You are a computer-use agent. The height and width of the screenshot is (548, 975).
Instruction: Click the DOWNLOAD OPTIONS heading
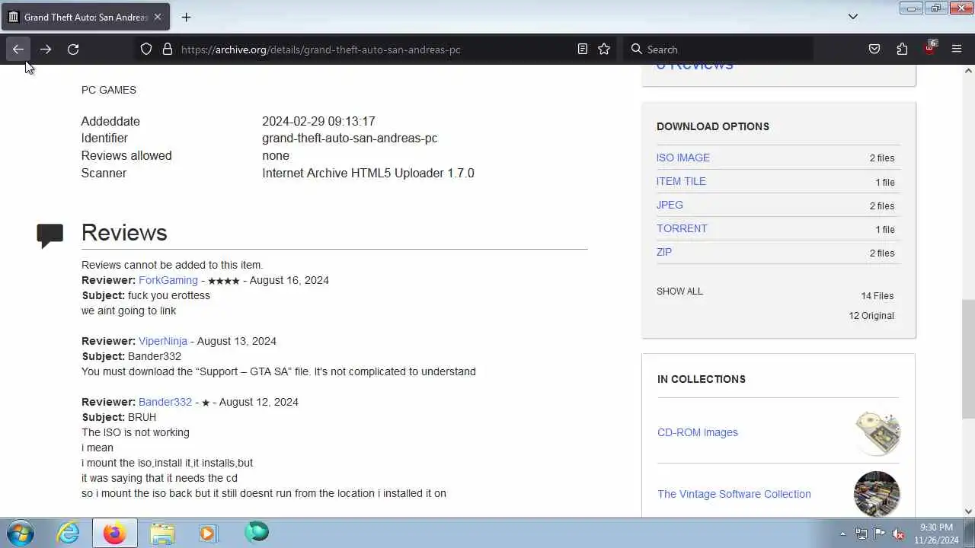click(713, 126)
